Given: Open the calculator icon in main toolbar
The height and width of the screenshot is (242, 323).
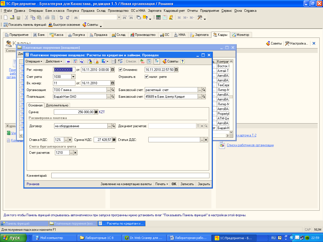Looking at the screenshot, I should (x=158, y=17).
